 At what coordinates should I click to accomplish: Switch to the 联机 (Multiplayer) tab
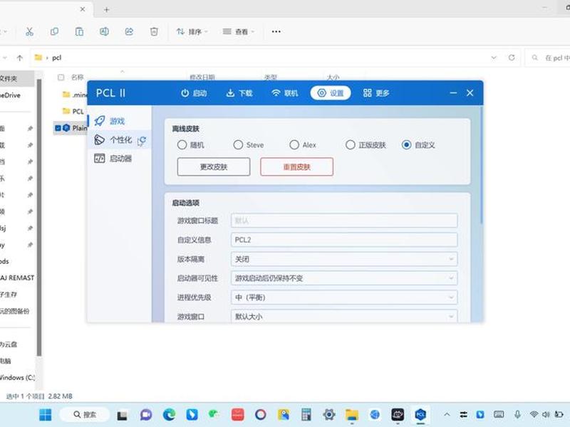[x=284, y=93]
